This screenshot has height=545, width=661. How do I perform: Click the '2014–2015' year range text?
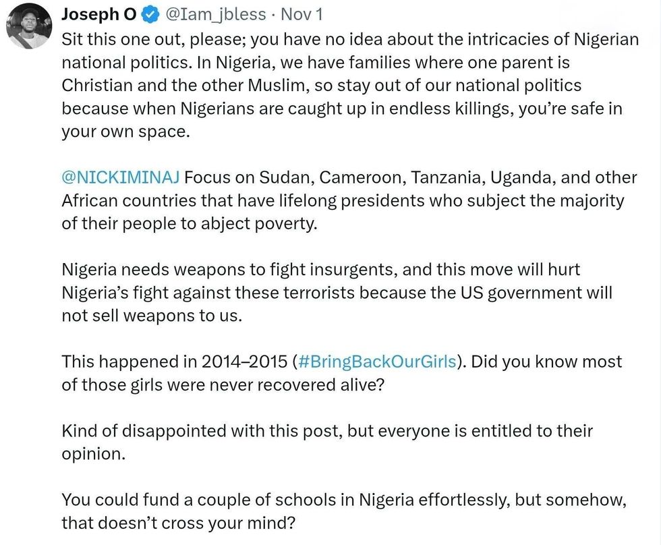pyautogui.click(x=246, y=362)
